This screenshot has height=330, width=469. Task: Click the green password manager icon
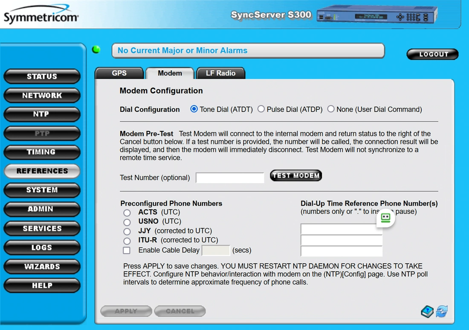[x=385, y=218]
